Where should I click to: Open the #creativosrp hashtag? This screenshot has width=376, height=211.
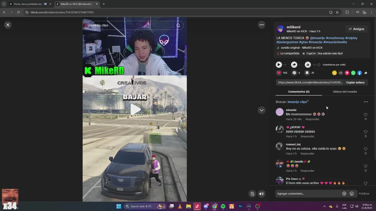pos(335,38)
